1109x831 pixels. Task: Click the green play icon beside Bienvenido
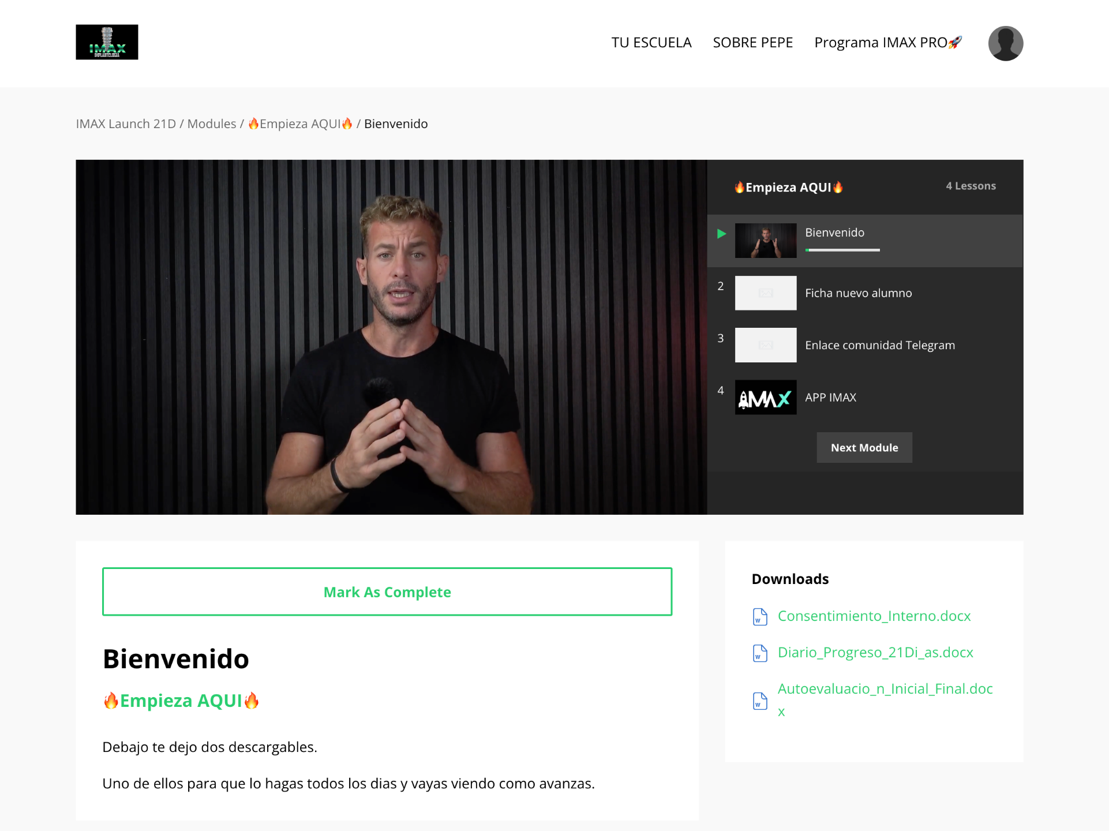pyautogui.click(x=721, y=234)
